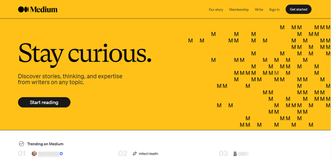Open the Membership page
The height and width of the screenshot is (165, 331).
(239, 9)
